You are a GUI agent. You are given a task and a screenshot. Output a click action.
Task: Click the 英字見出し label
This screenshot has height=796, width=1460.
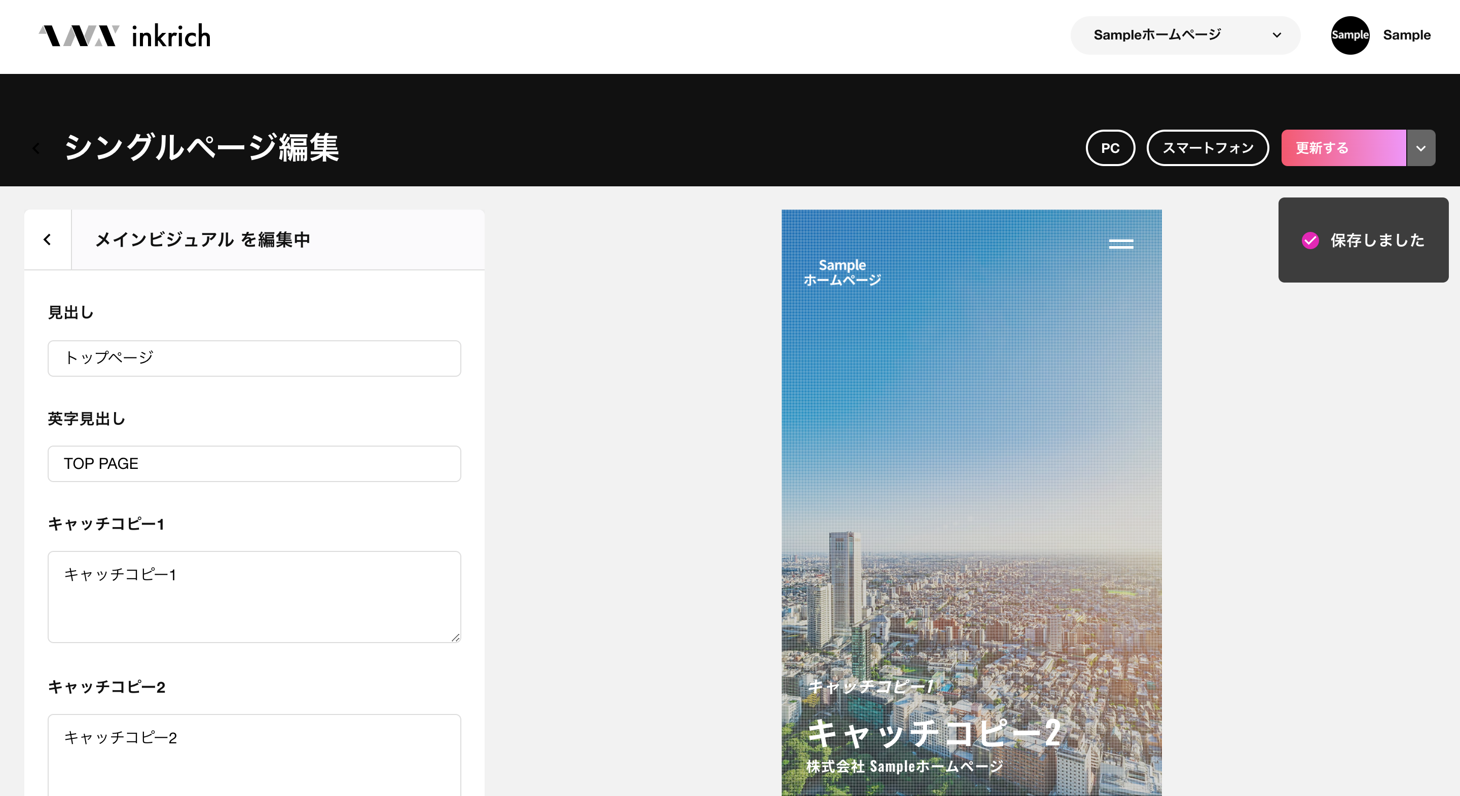[x=86, y=418]
